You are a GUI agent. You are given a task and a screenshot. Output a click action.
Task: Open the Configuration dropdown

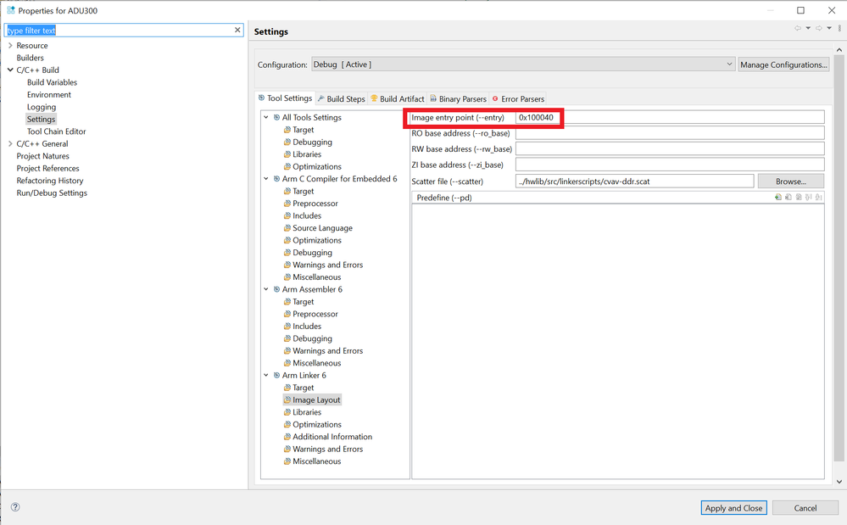pos(523,64)
